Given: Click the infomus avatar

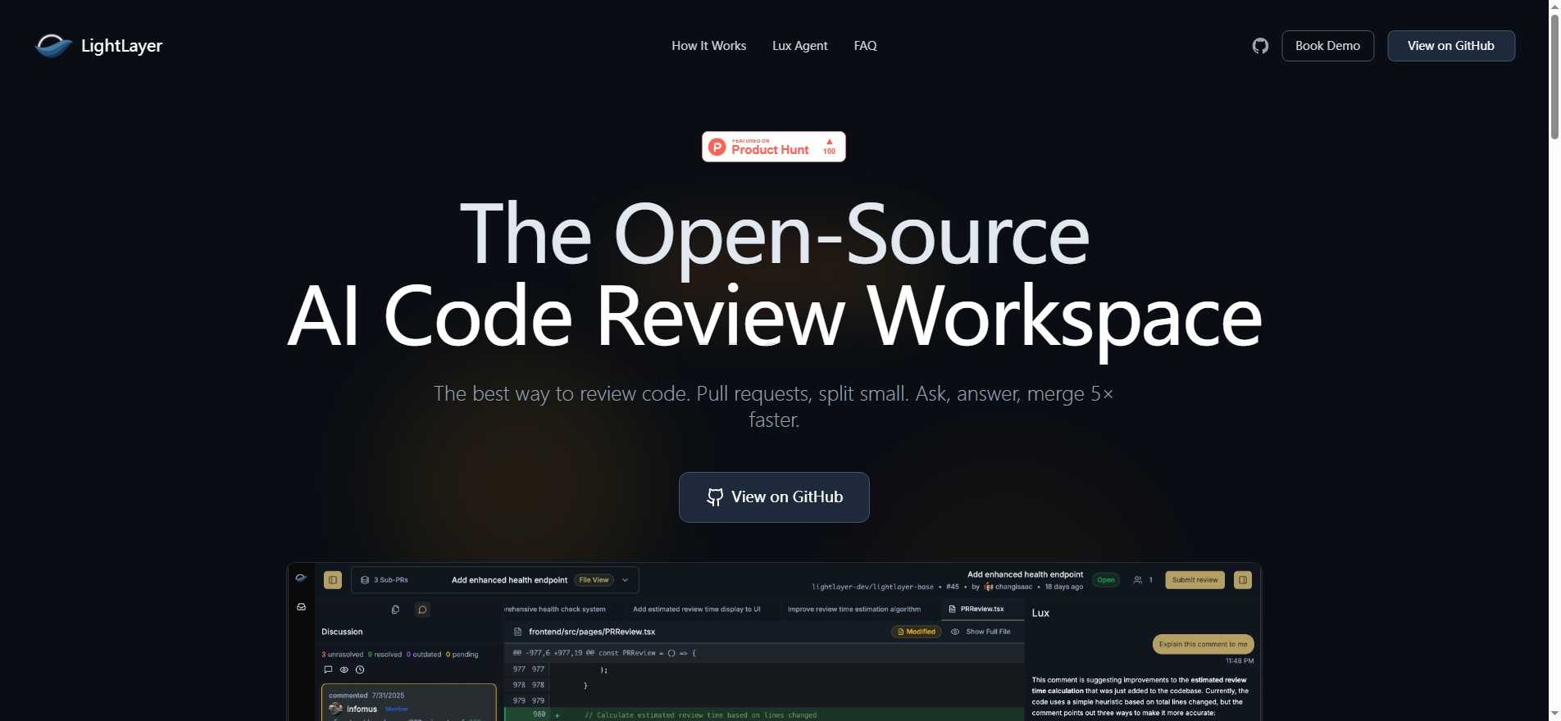Looking at the screenshot, I should click(335, 709).
